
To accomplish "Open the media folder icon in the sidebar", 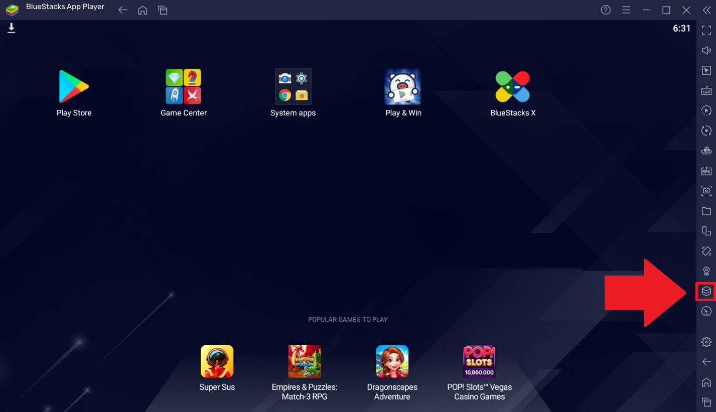I will [706, 211].
